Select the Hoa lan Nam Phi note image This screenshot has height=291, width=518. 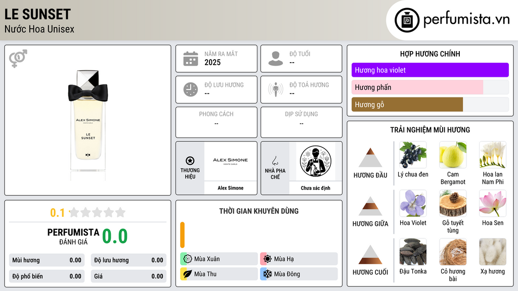click(x=493, y=155)
